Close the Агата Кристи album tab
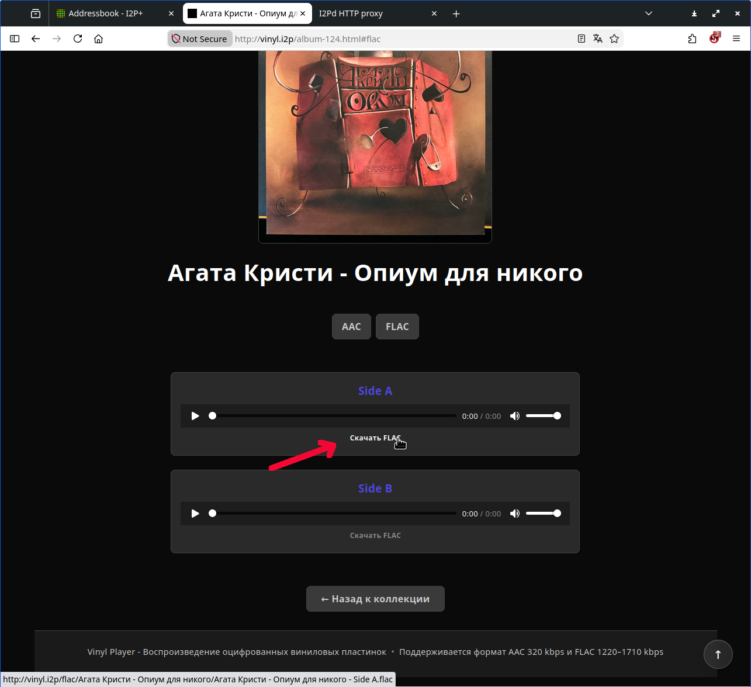Screen dimensions: 751x687 pyautogui.click(x=303, y=13)
